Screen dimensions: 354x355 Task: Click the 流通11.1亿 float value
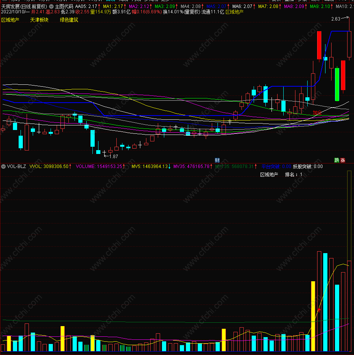[x=213, y=12]
